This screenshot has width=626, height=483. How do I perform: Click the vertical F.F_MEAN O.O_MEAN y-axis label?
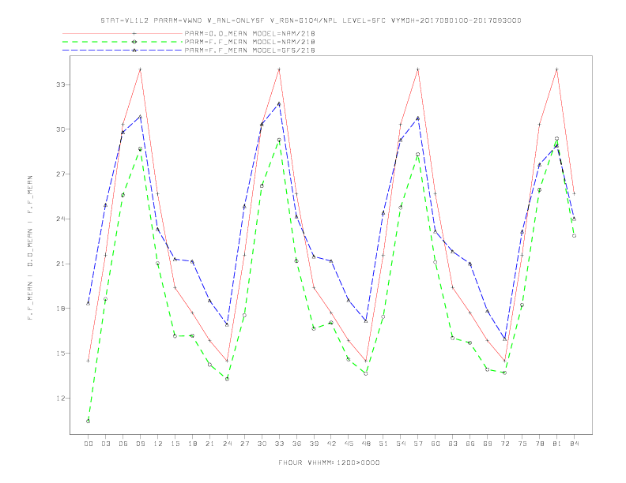(x=30, y=248)
